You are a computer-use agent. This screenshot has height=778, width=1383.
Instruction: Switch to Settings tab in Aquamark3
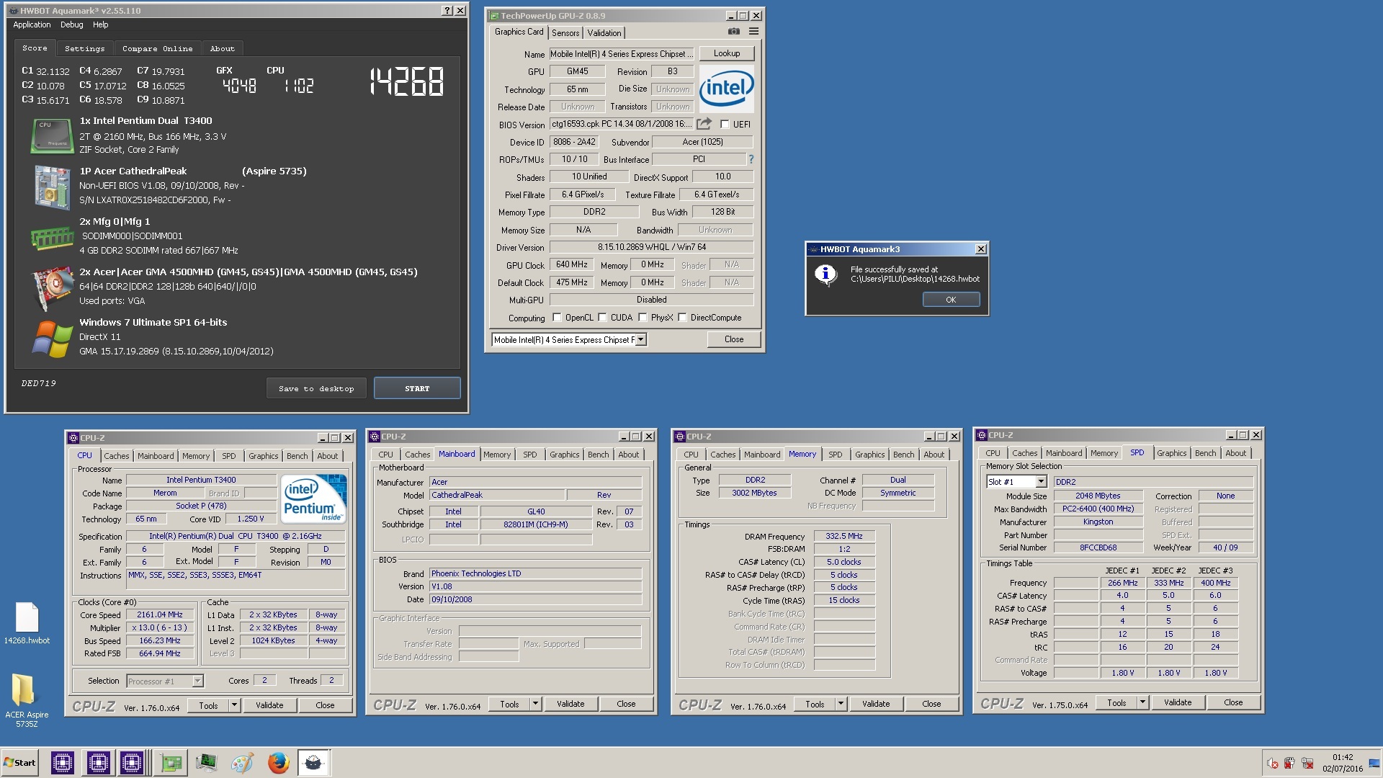[x=84, y=48]
